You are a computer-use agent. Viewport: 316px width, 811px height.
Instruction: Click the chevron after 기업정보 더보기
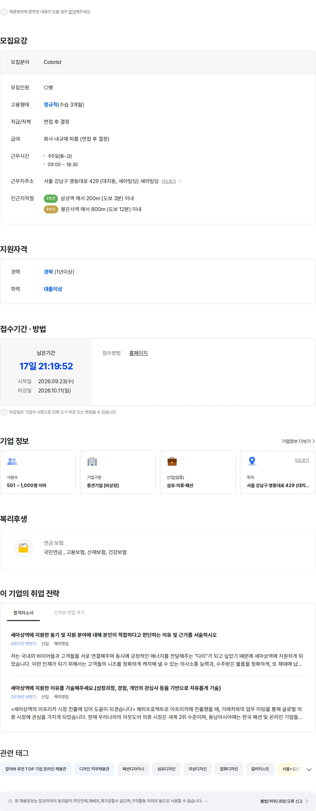point(313,441)
